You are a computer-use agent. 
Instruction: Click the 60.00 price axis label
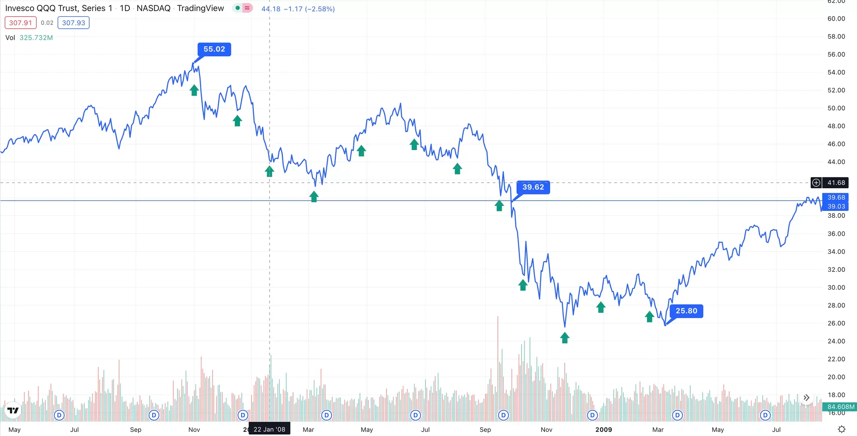pos(836,18)
